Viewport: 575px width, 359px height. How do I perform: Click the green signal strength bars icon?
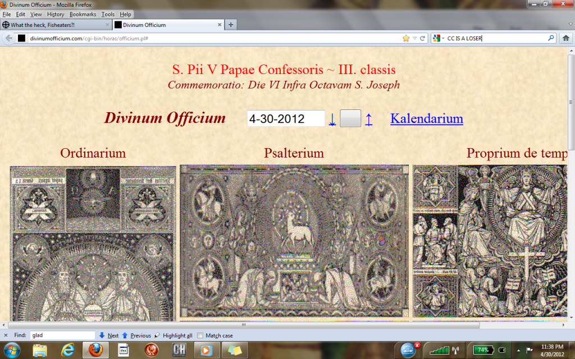[x=439, y=350]
